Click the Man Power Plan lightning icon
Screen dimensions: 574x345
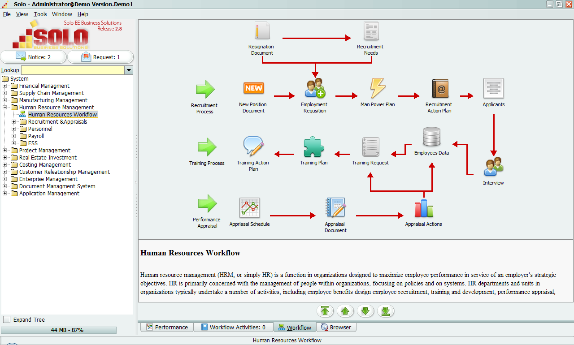coord(378,88)
